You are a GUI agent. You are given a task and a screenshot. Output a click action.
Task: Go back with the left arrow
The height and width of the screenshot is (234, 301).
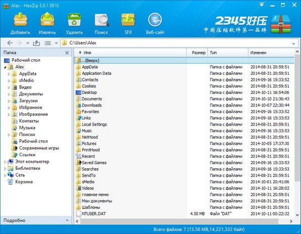(x=10, y=43)
